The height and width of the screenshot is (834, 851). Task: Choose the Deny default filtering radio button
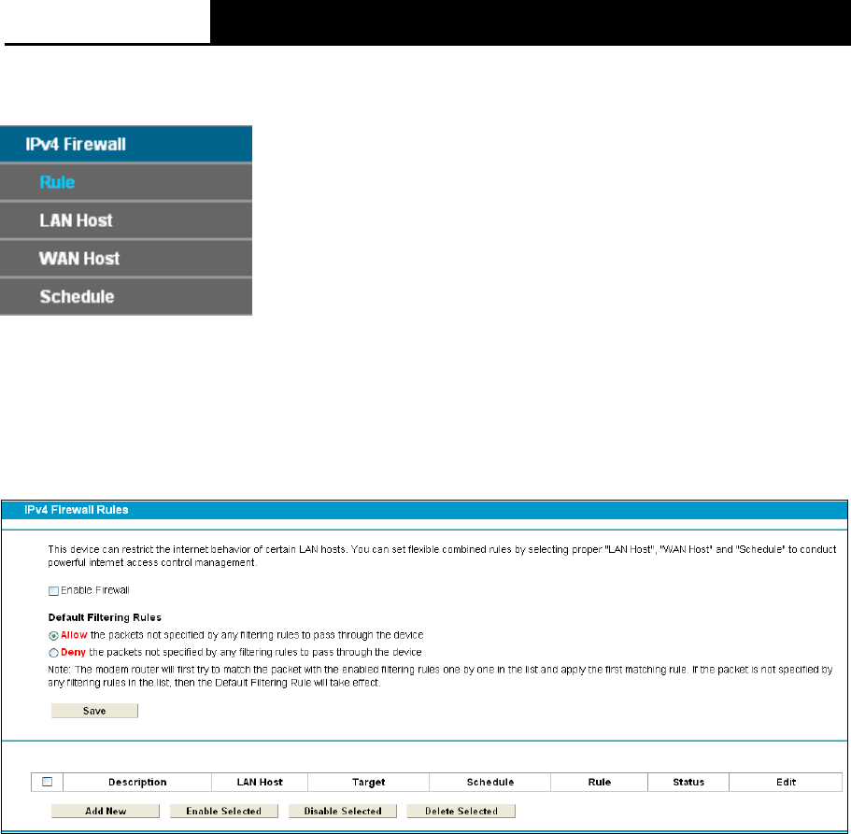click(54, 653)
